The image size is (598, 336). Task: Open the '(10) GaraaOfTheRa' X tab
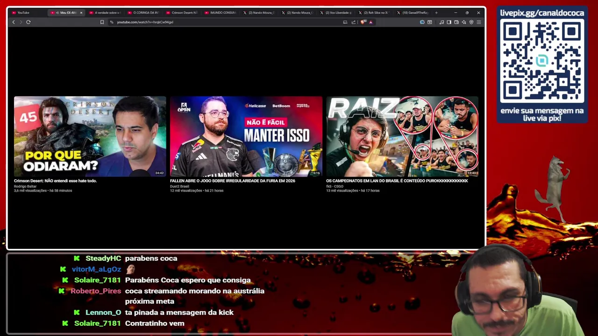(x=413, y=13)
